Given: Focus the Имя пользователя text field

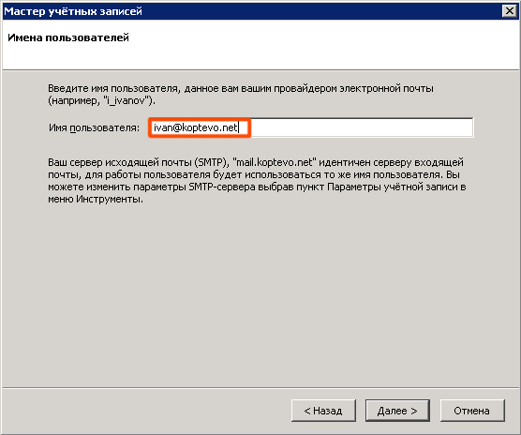Looking at the screenshot, I should [x=311, y=127].
